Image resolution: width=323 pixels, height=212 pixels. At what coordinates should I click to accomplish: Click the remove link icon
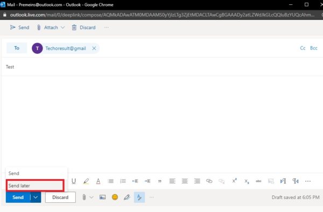[221, 181]
